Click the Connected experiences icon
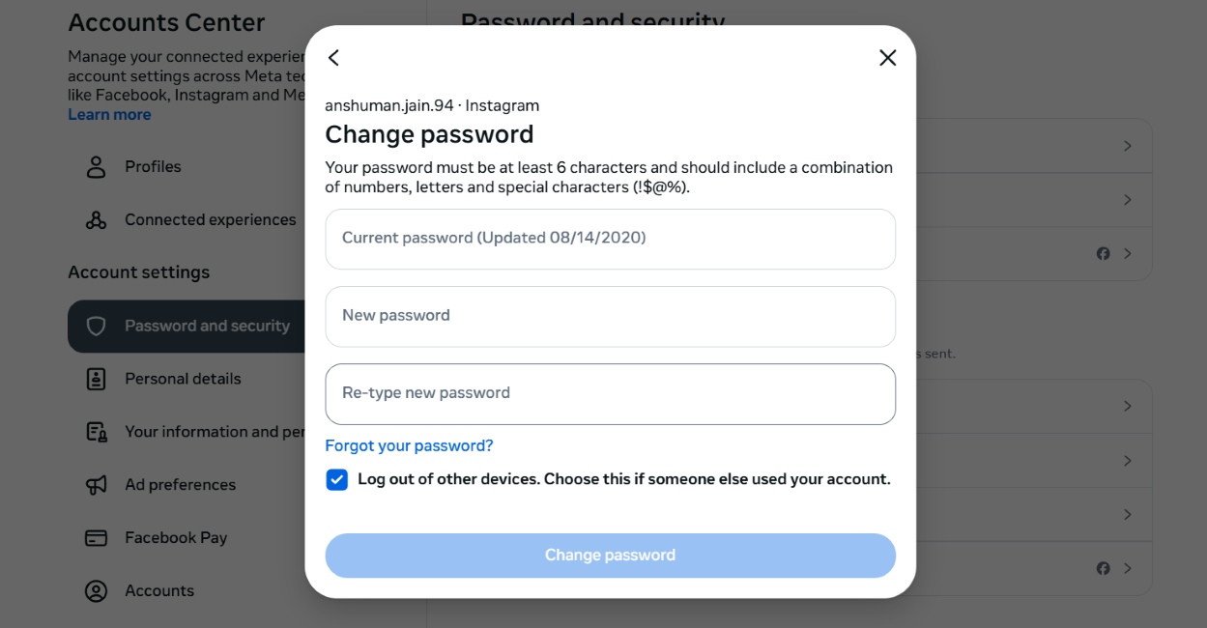 click(x=94, y=219)
